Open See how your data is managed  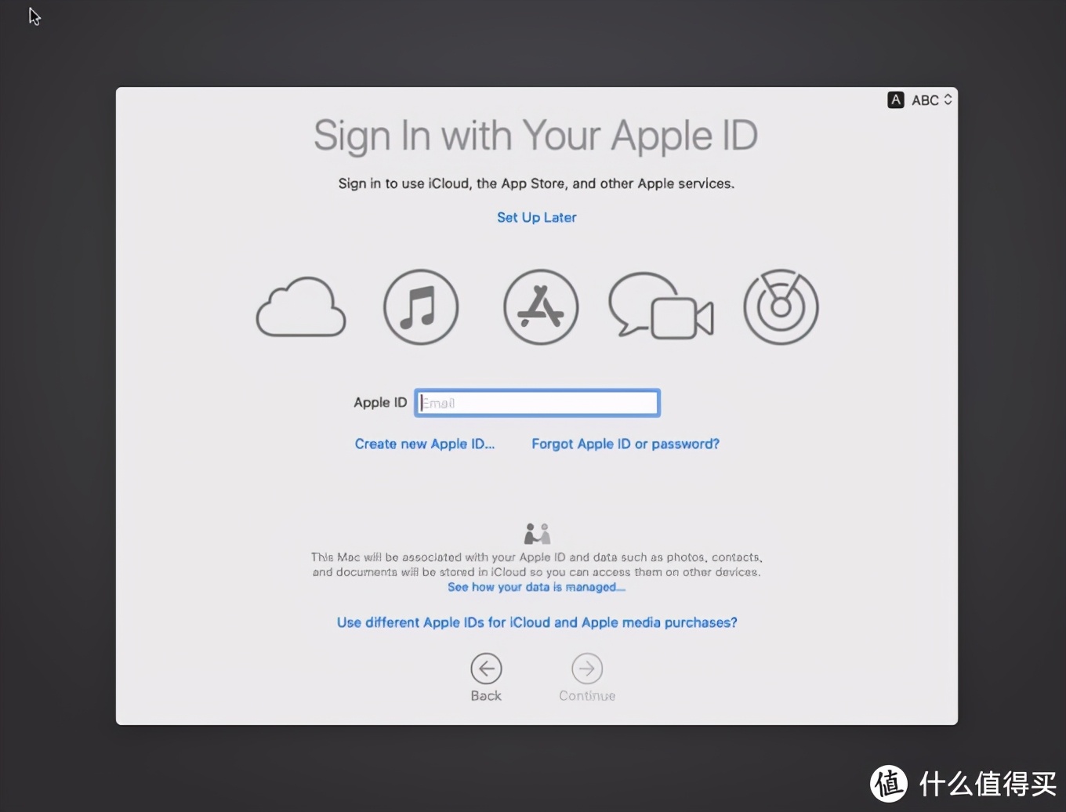click(537, 587)
